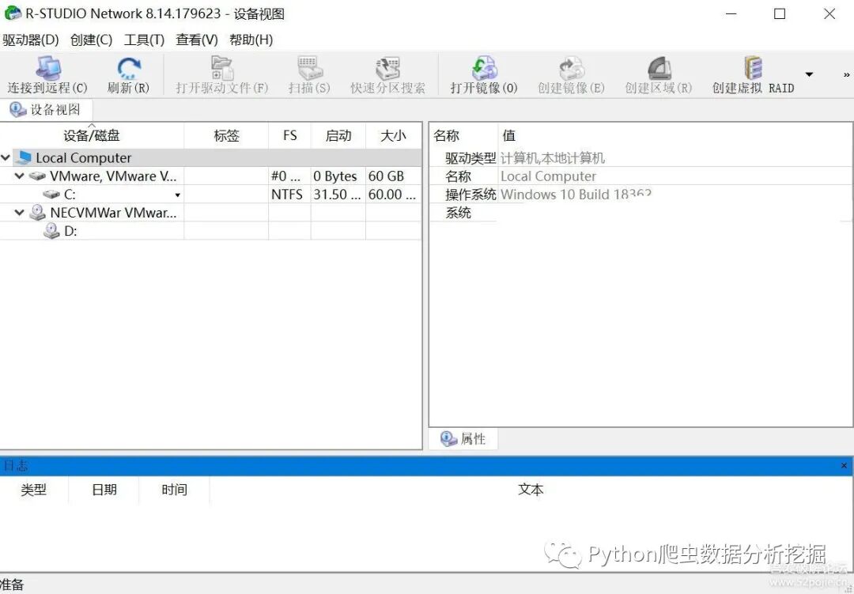Screen dimensions: 854x594
Task: Click the Local Computer property value
Action: point(548,176)
